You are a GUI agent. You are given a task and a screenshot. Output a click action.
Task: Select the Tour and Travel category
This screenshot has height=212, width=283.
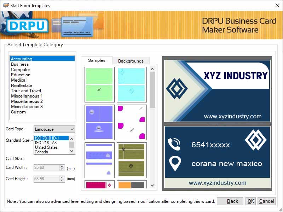[26, 91]
